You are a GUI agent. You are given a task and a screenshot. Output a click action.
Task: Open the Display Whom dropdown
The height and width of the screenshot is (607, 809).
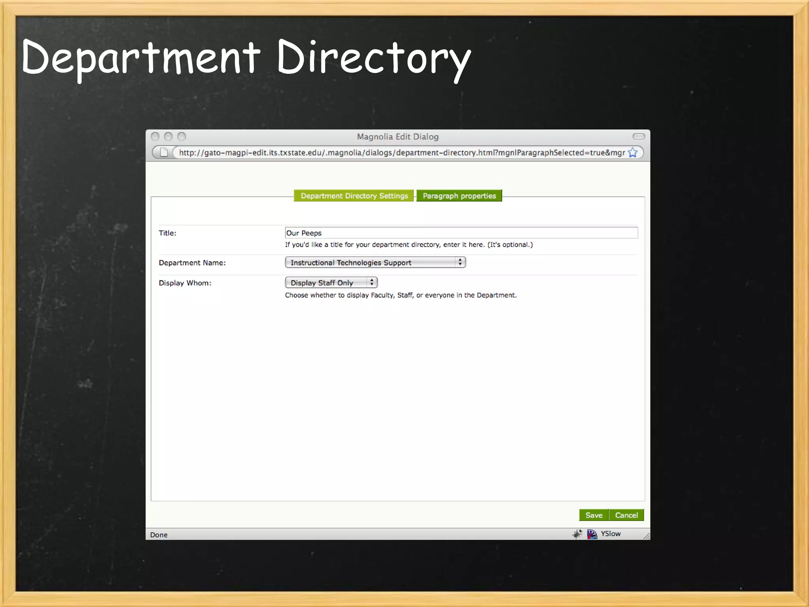(331, 283)
